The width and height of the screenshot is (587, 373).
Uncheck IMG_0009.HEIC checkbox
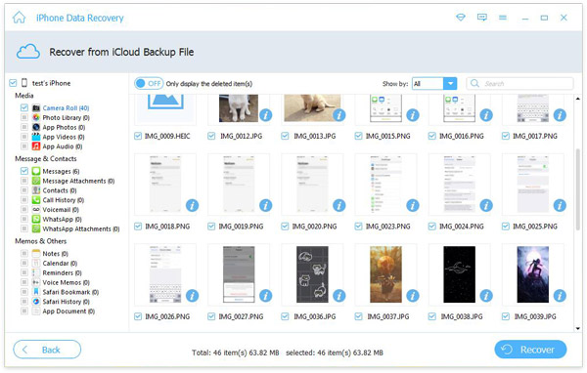point(138,136)
